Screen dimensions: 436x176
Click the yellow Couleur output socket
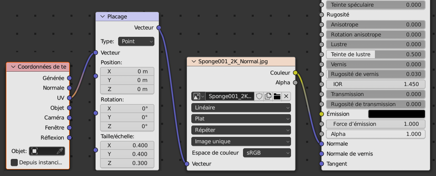[295, 73]
